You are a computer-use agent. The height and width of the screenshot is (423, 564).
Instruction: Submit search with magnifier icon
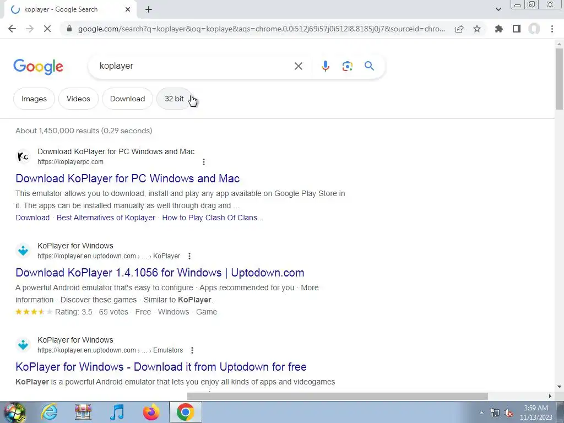click(x=369, y=66)
